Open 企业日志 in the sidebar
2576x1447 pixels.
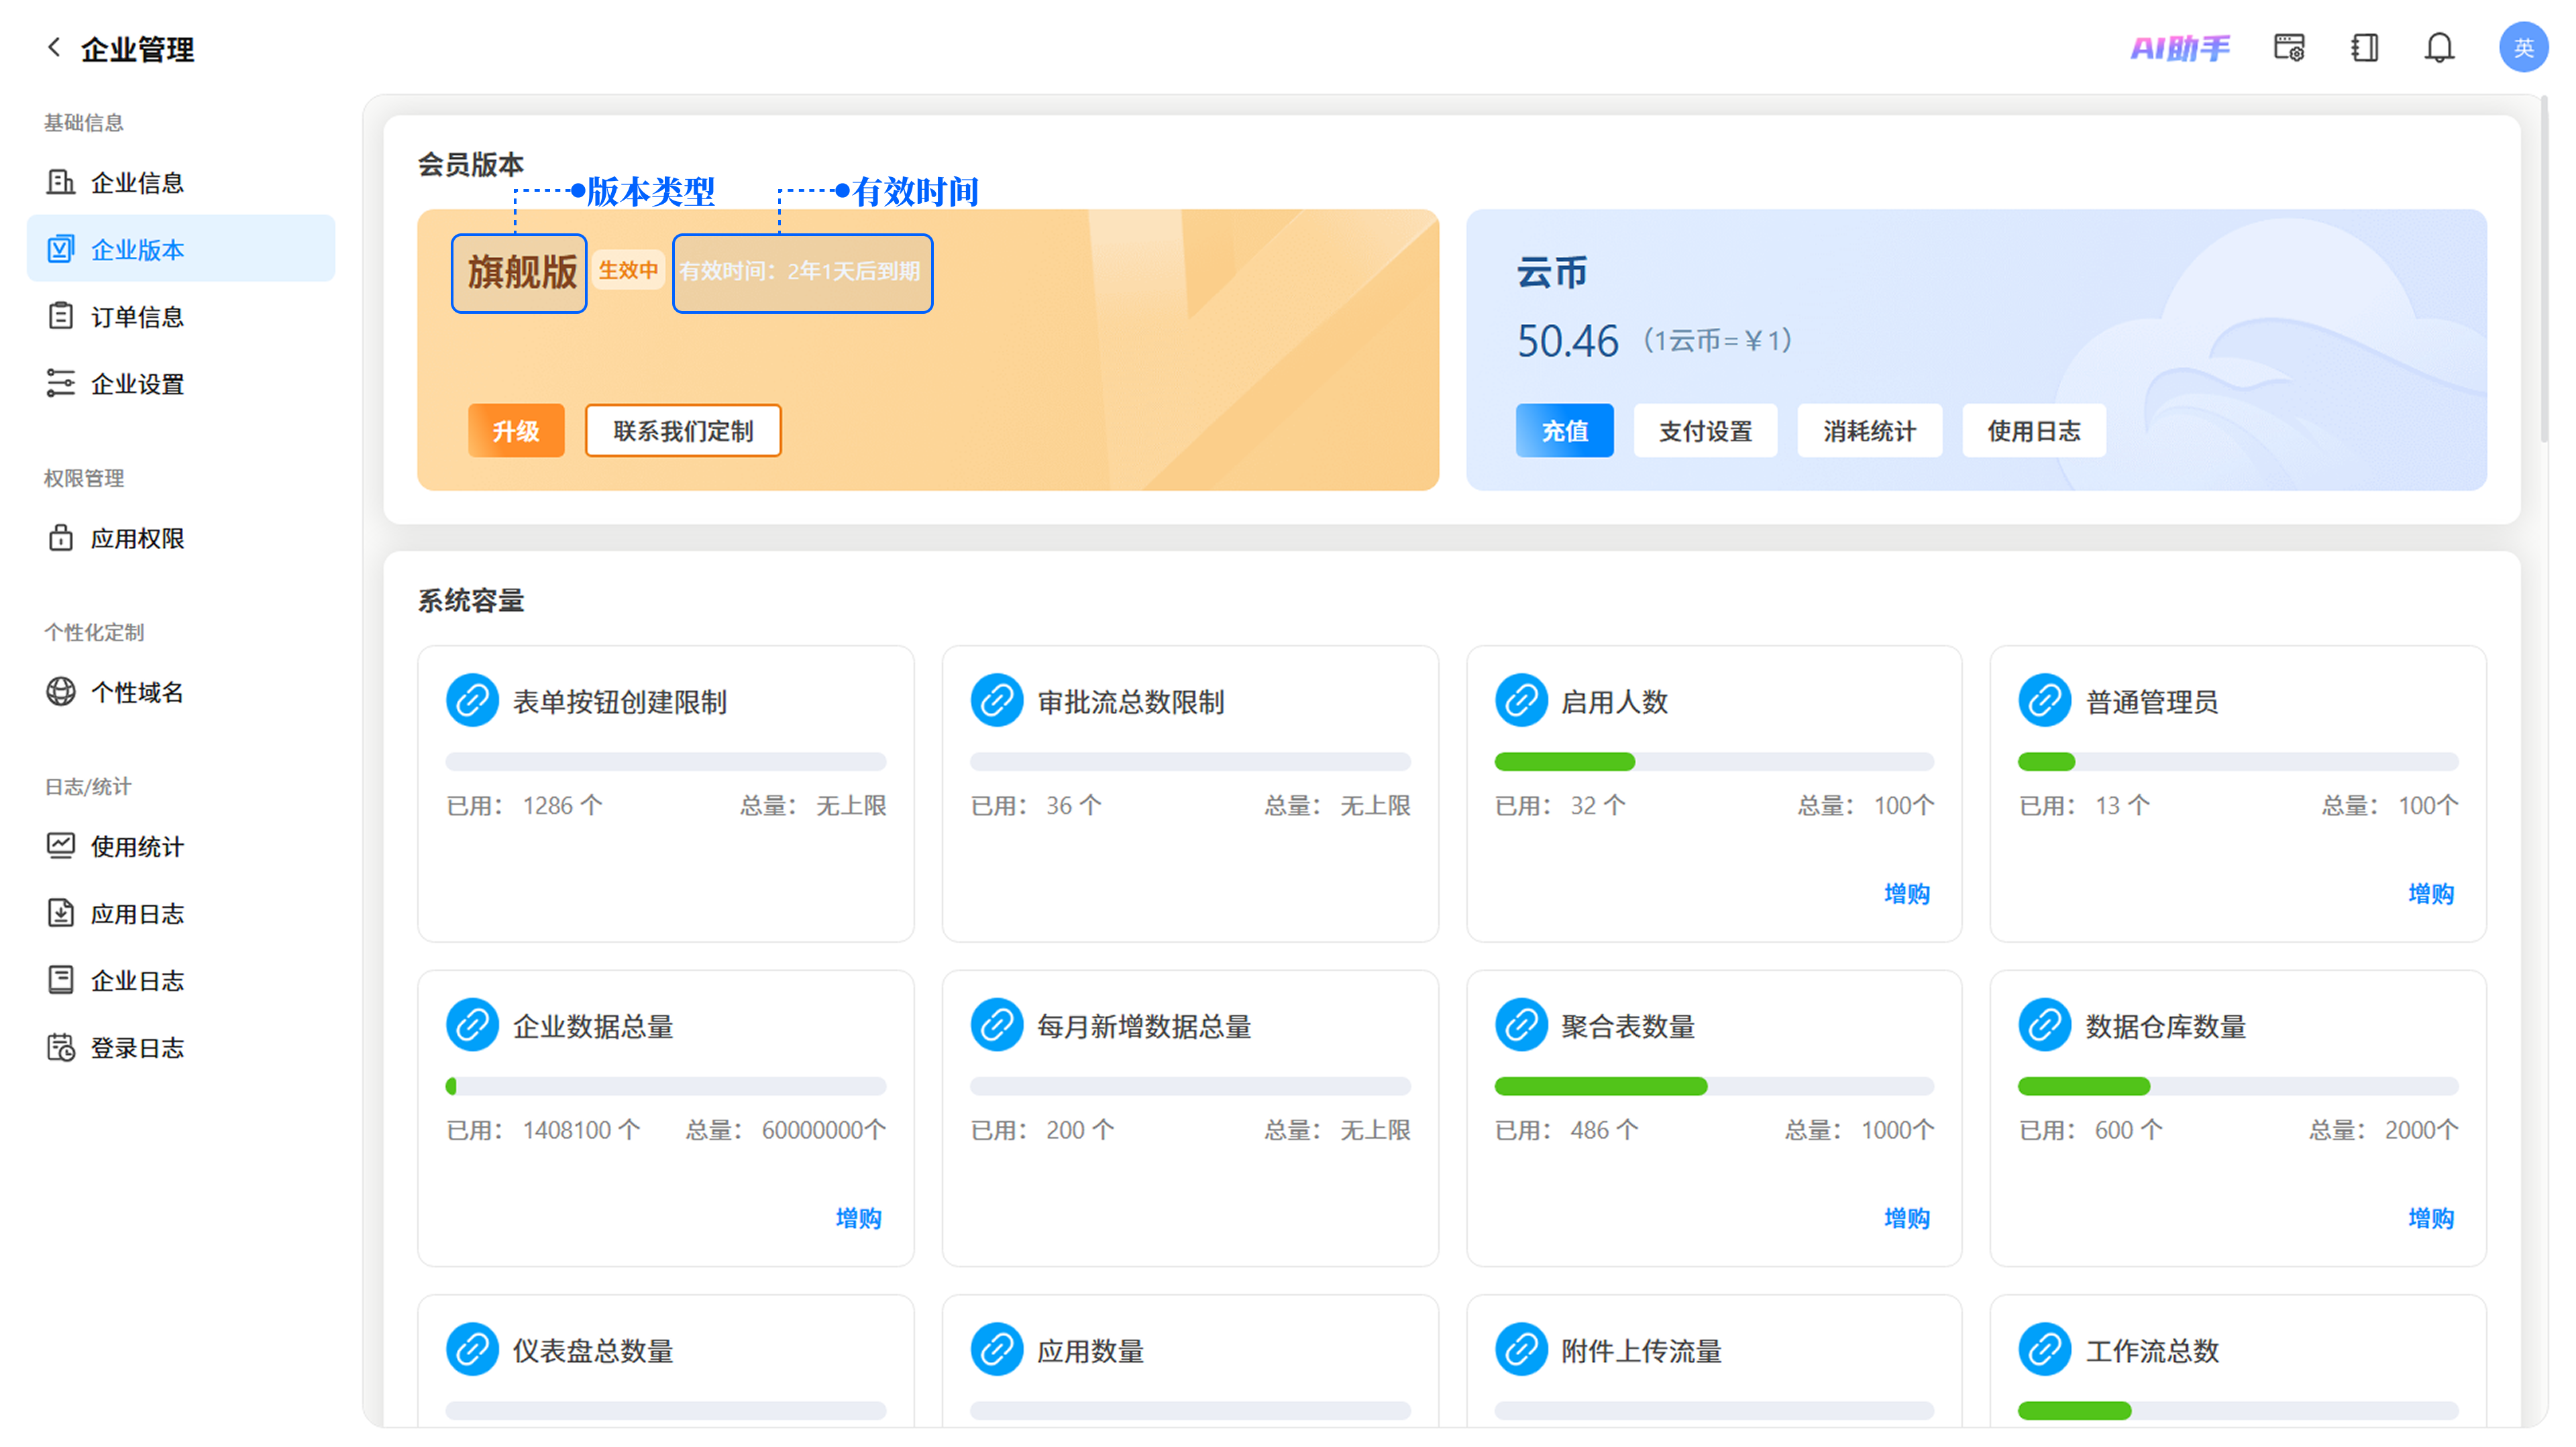(x=181, y=980)
